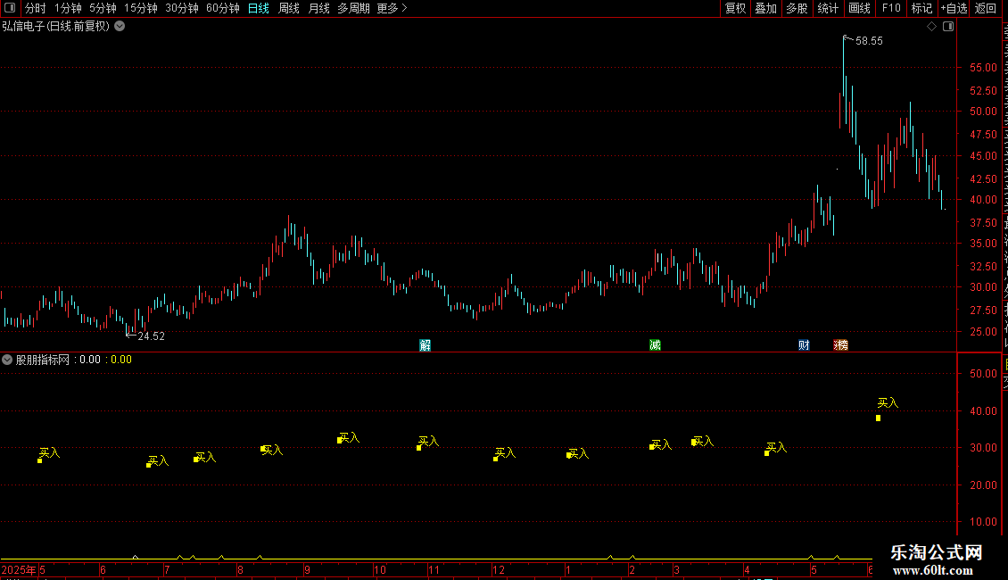This screenshot has width=1008, height=580.
Task: Click the 55.00 price axis label
Action: click(983, 68)
